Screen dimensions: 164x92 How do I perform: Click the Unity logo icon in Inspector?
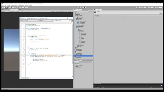(95, 12)
